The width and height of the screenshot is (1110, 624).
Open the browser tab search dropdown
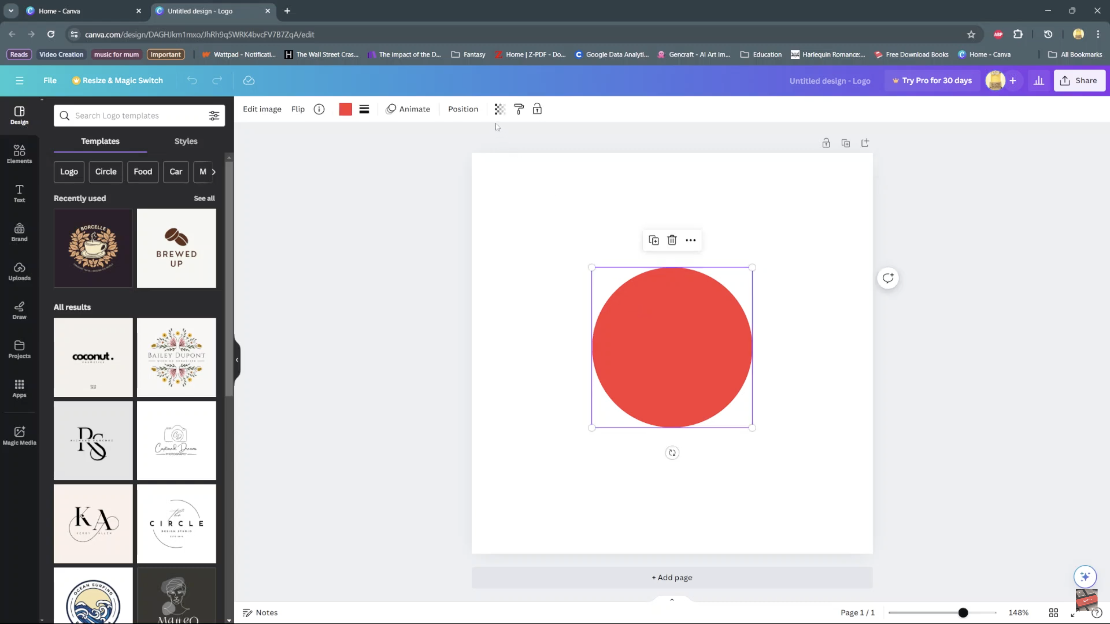pos(11,11)
